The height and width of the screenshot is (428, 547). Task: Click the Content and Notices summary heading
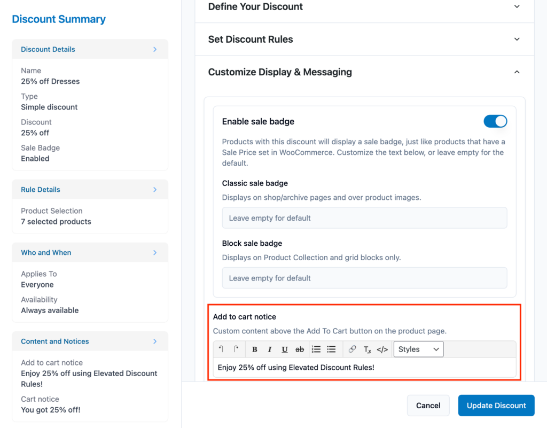[55, 341]
